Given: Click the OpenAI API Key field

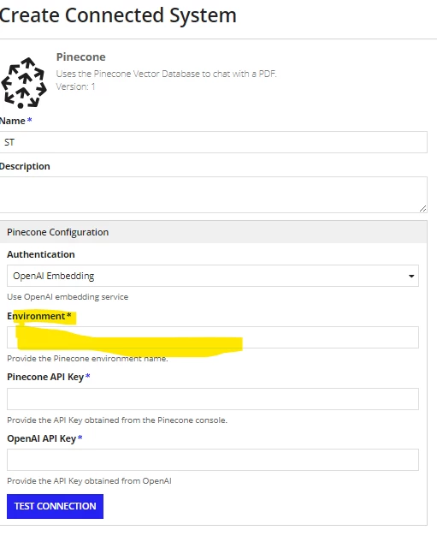Looking at the screenshot, I should [x=213, y=460].
